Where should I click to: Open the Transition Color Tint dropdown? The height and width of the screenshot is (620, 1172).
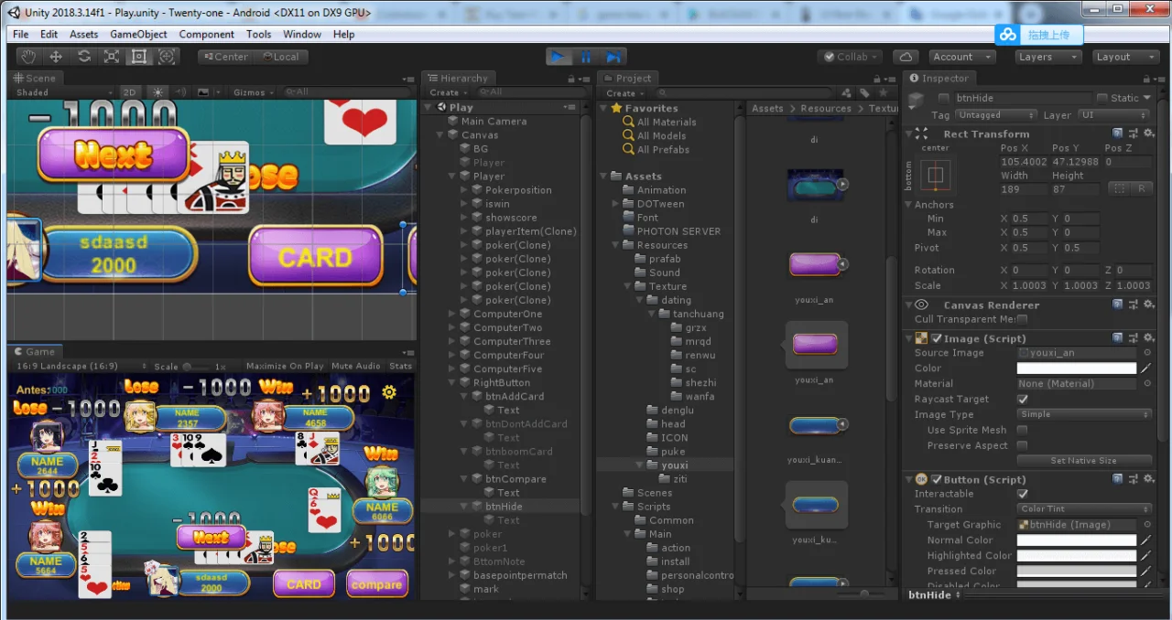click(x=1084, y=509)
